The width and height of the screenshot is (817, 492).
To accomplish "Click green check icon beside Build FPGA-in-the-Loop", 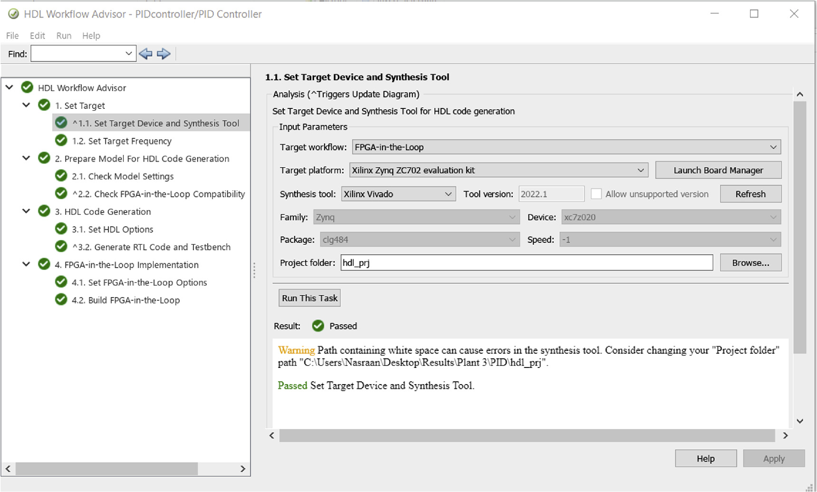I will [x=61, y=299].
